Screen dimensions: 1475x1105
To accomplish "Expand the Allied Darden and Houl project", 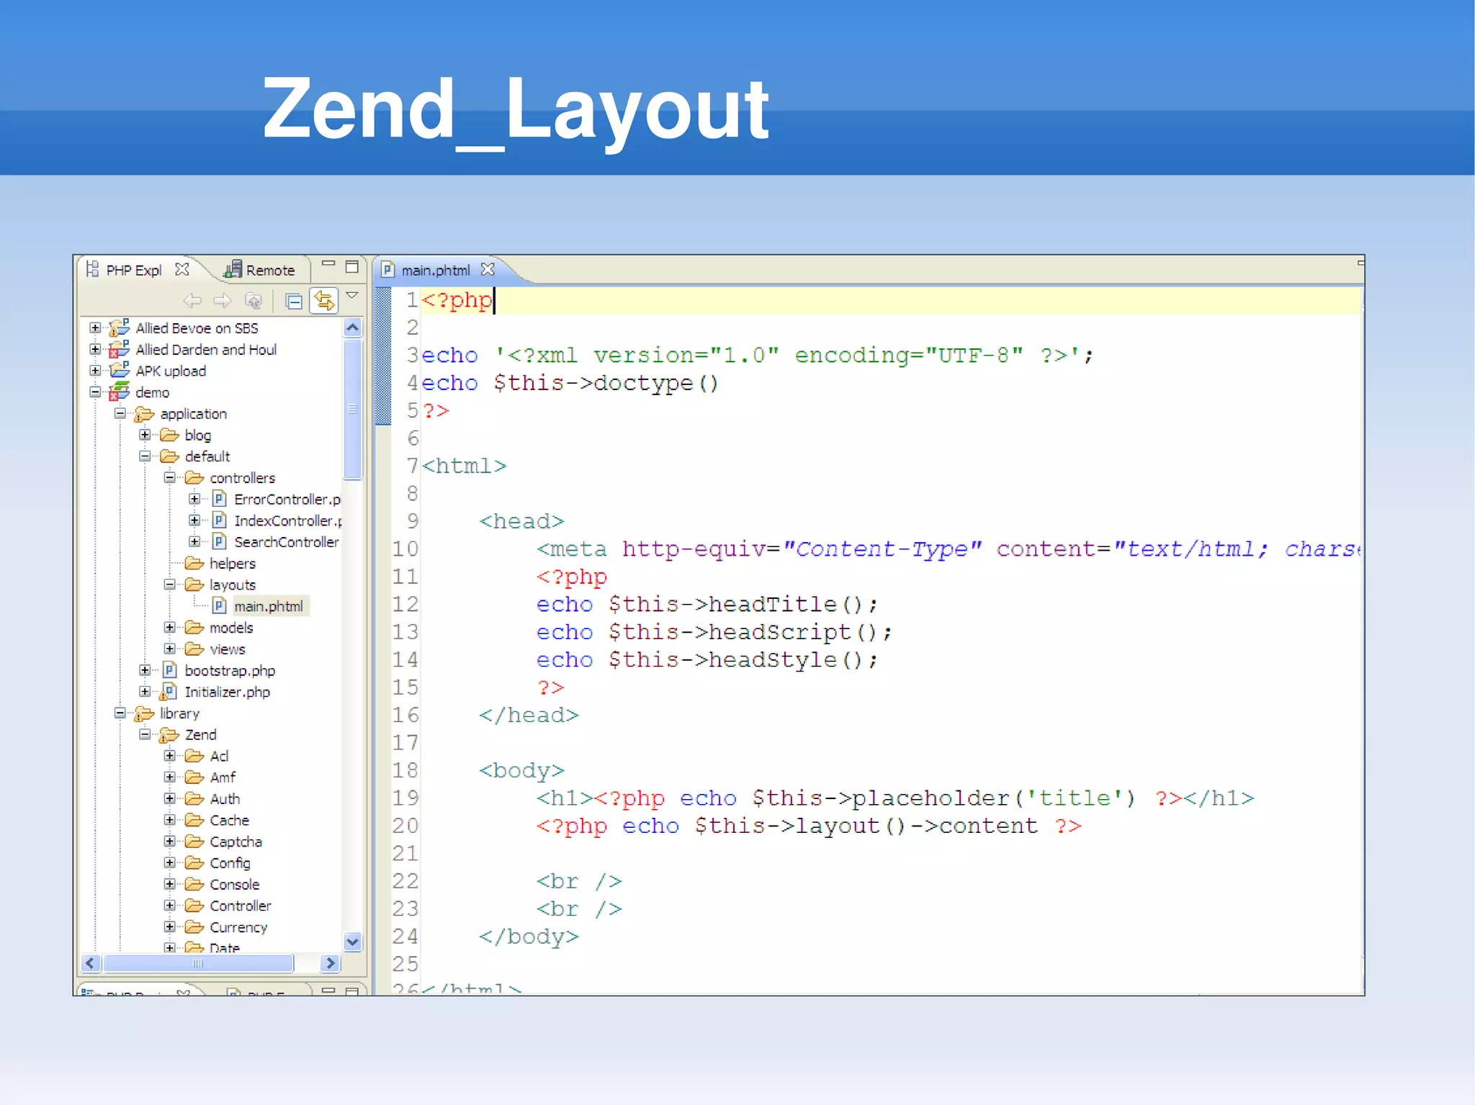I will coord(95,349).
